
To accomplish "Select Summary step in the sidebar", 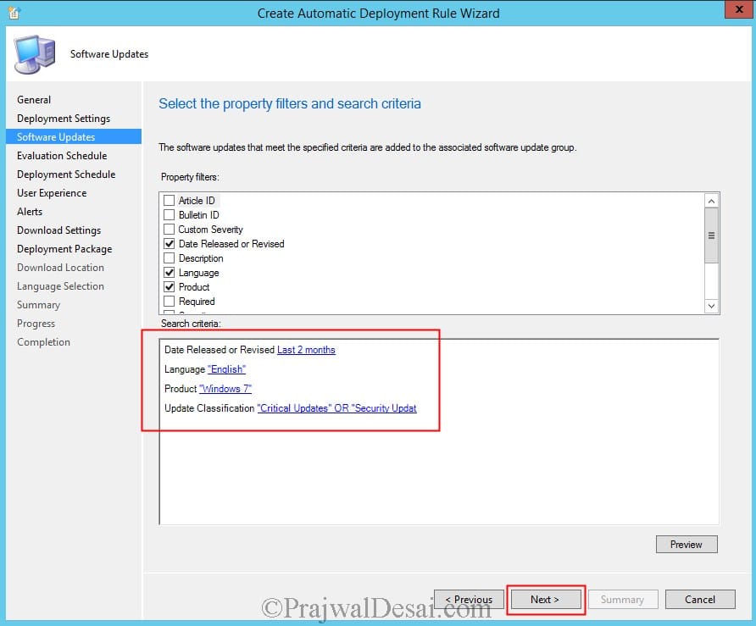I will click(39, 305).
